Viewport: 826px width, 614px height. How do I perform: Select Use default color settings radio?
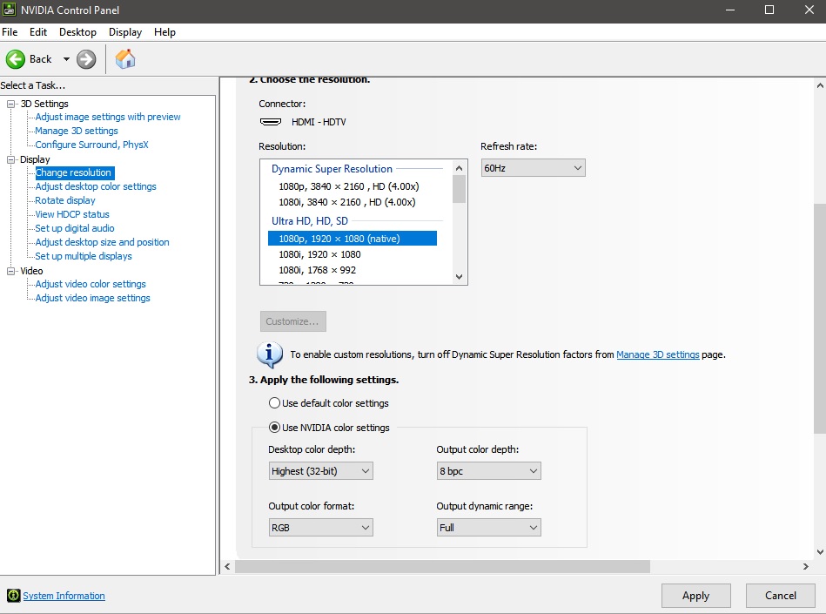[274, 403]
